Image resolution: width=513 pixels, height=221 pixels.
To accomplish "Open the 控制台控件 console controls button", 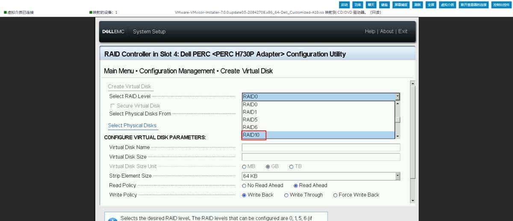I will 501,5.
